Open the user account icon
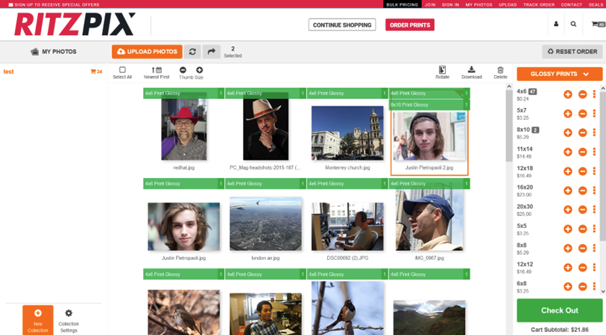Viewport: 606px width, 335px height. tap(555, 25)
